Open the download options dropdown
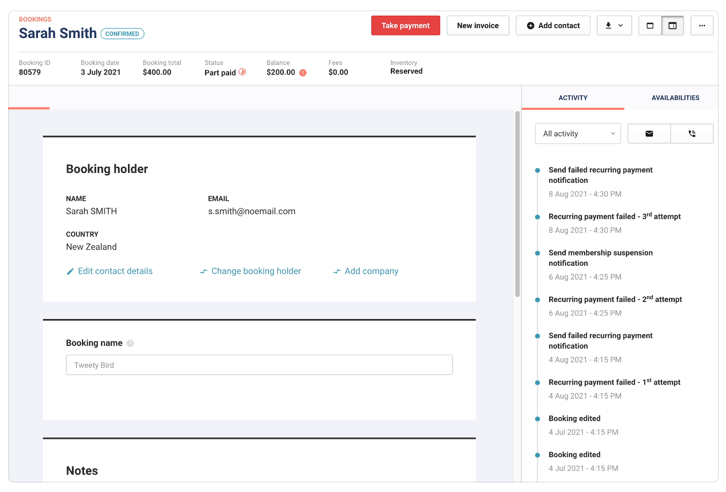This screenshot has height=492, width=726. [x=614, y=26]
